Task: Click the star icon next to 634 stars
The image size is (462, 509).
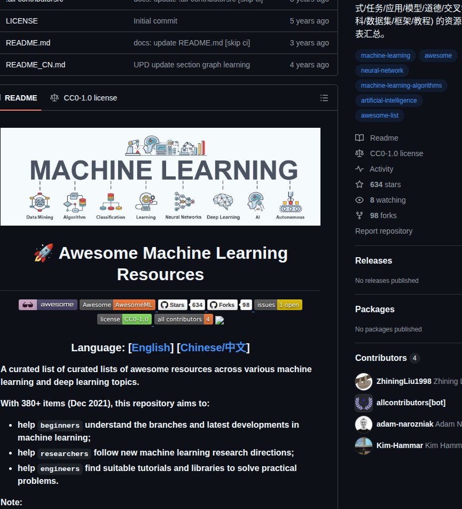Action: (359, 184)
